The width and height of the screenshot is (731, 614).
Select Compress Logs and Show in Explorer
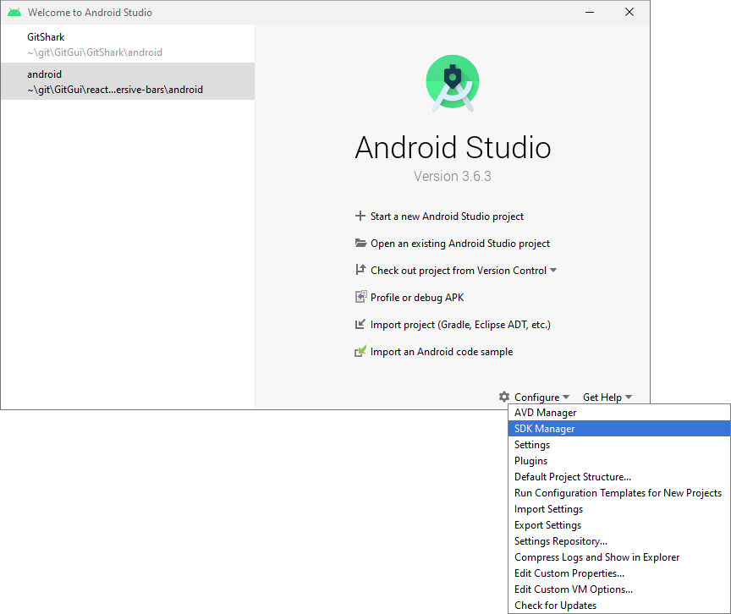pos(619,557)
